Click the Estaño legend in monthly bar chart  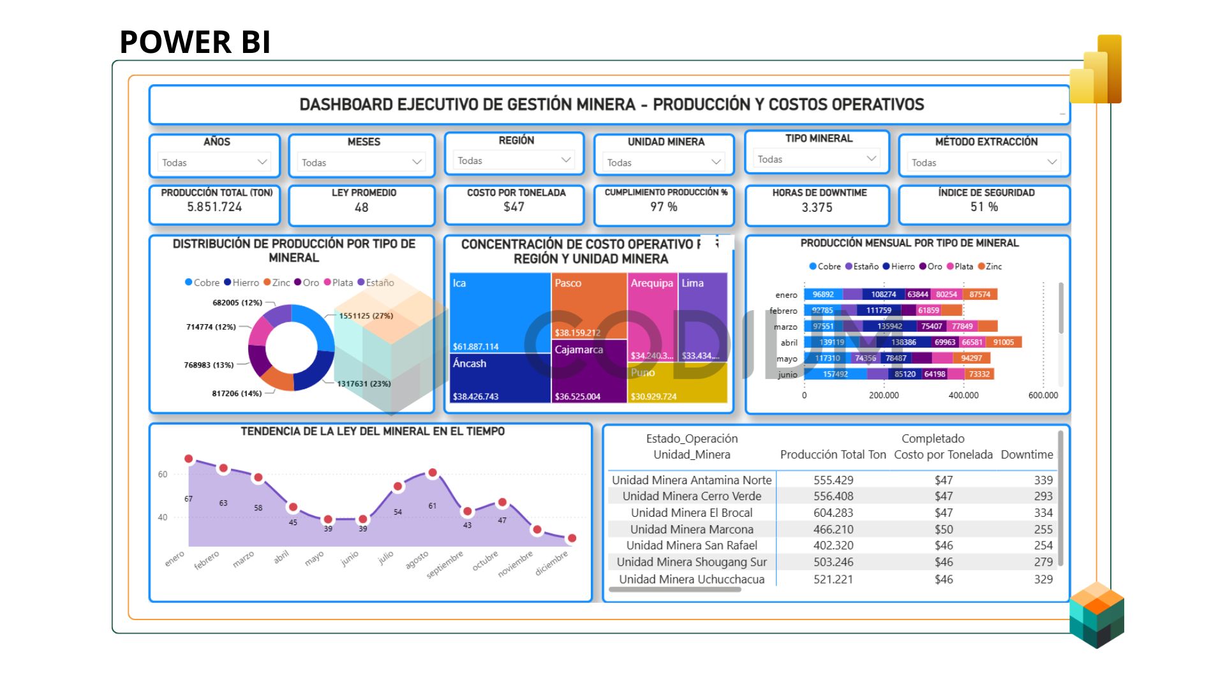[862, 266]
